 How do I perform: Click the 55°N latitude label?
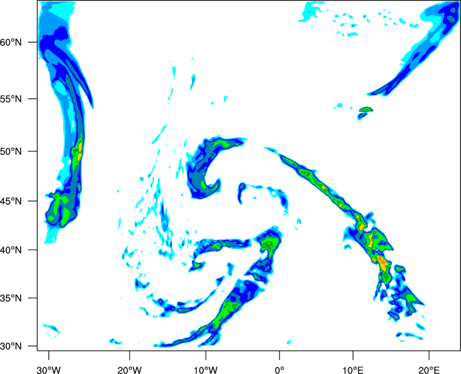point(11,99)
